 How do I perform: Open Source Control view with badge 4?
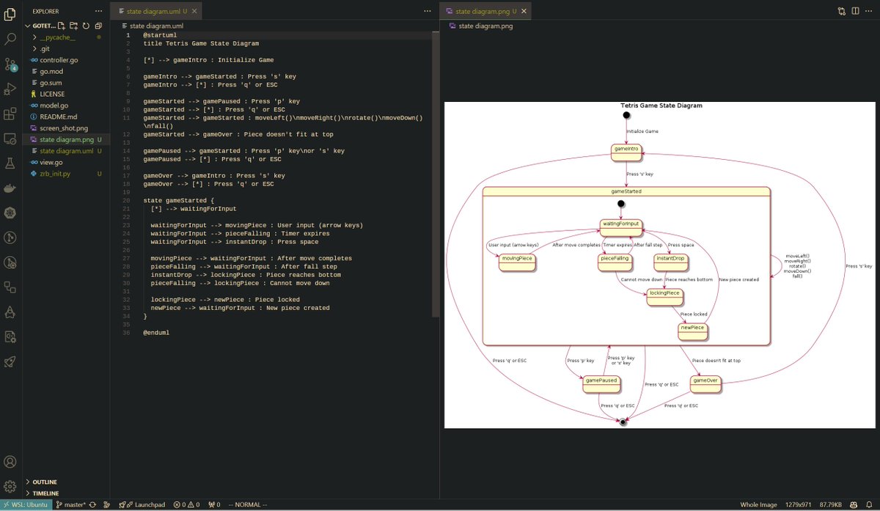(x=10, y=64)
